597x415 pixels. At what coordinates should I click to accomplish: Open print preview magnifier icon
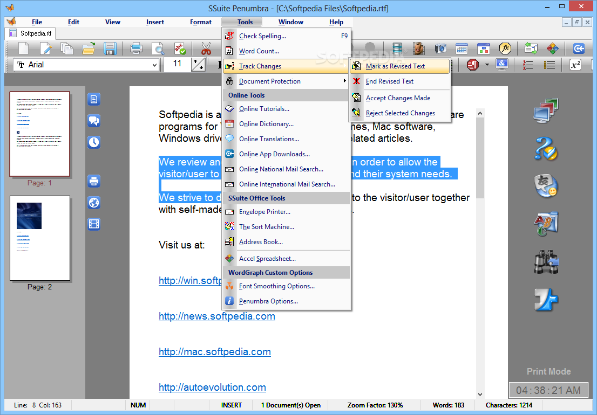tap(158, 49)
